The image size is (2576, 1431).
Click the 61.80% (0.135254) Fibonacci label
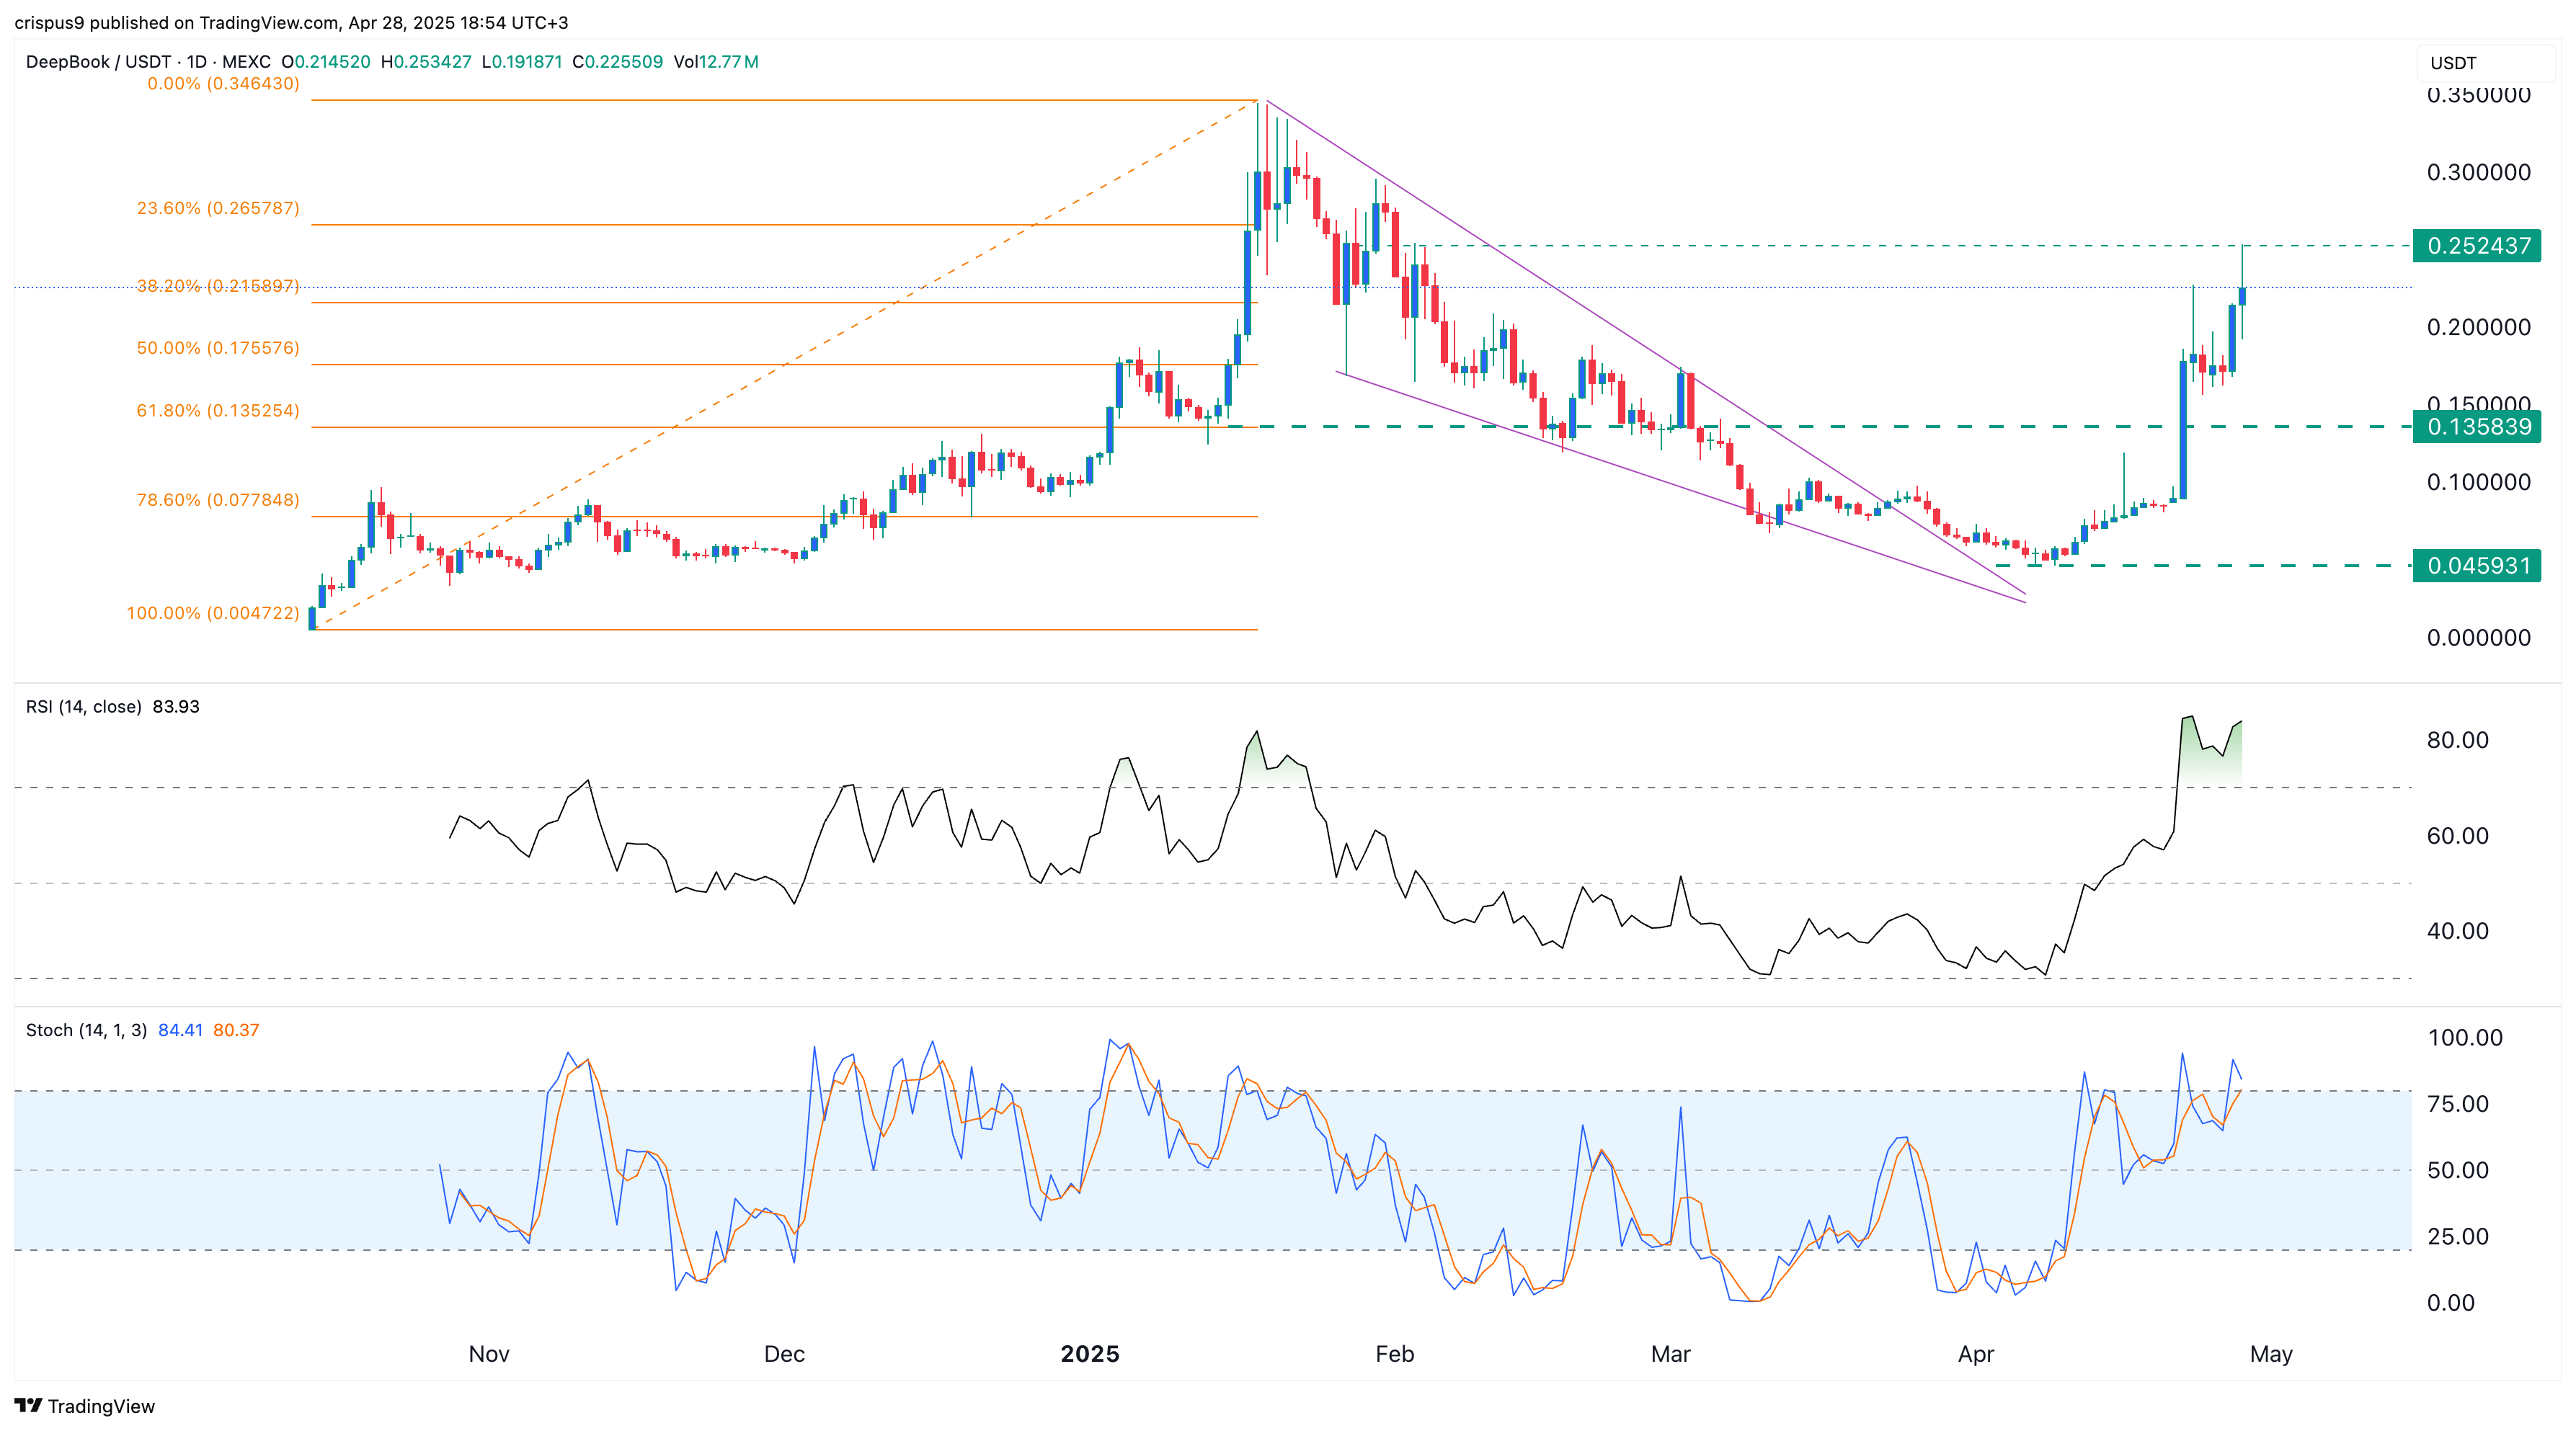(218, 411)
